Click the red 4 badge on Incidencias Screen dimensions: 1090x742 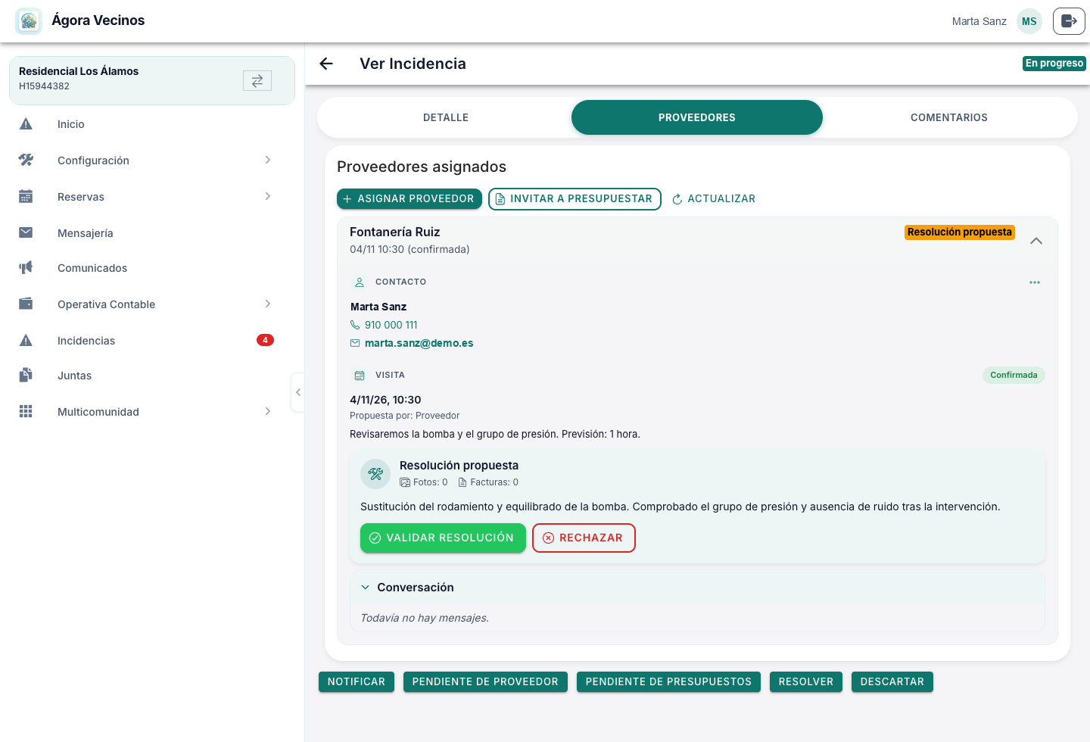[265, 340]
